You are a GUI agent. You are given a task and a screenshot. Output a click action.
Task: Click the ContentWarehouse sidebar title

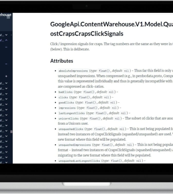pyautogui.click(x=6, y=15)
